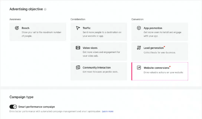
Task: Pick the Video views objective title
Action: (90, 48)
